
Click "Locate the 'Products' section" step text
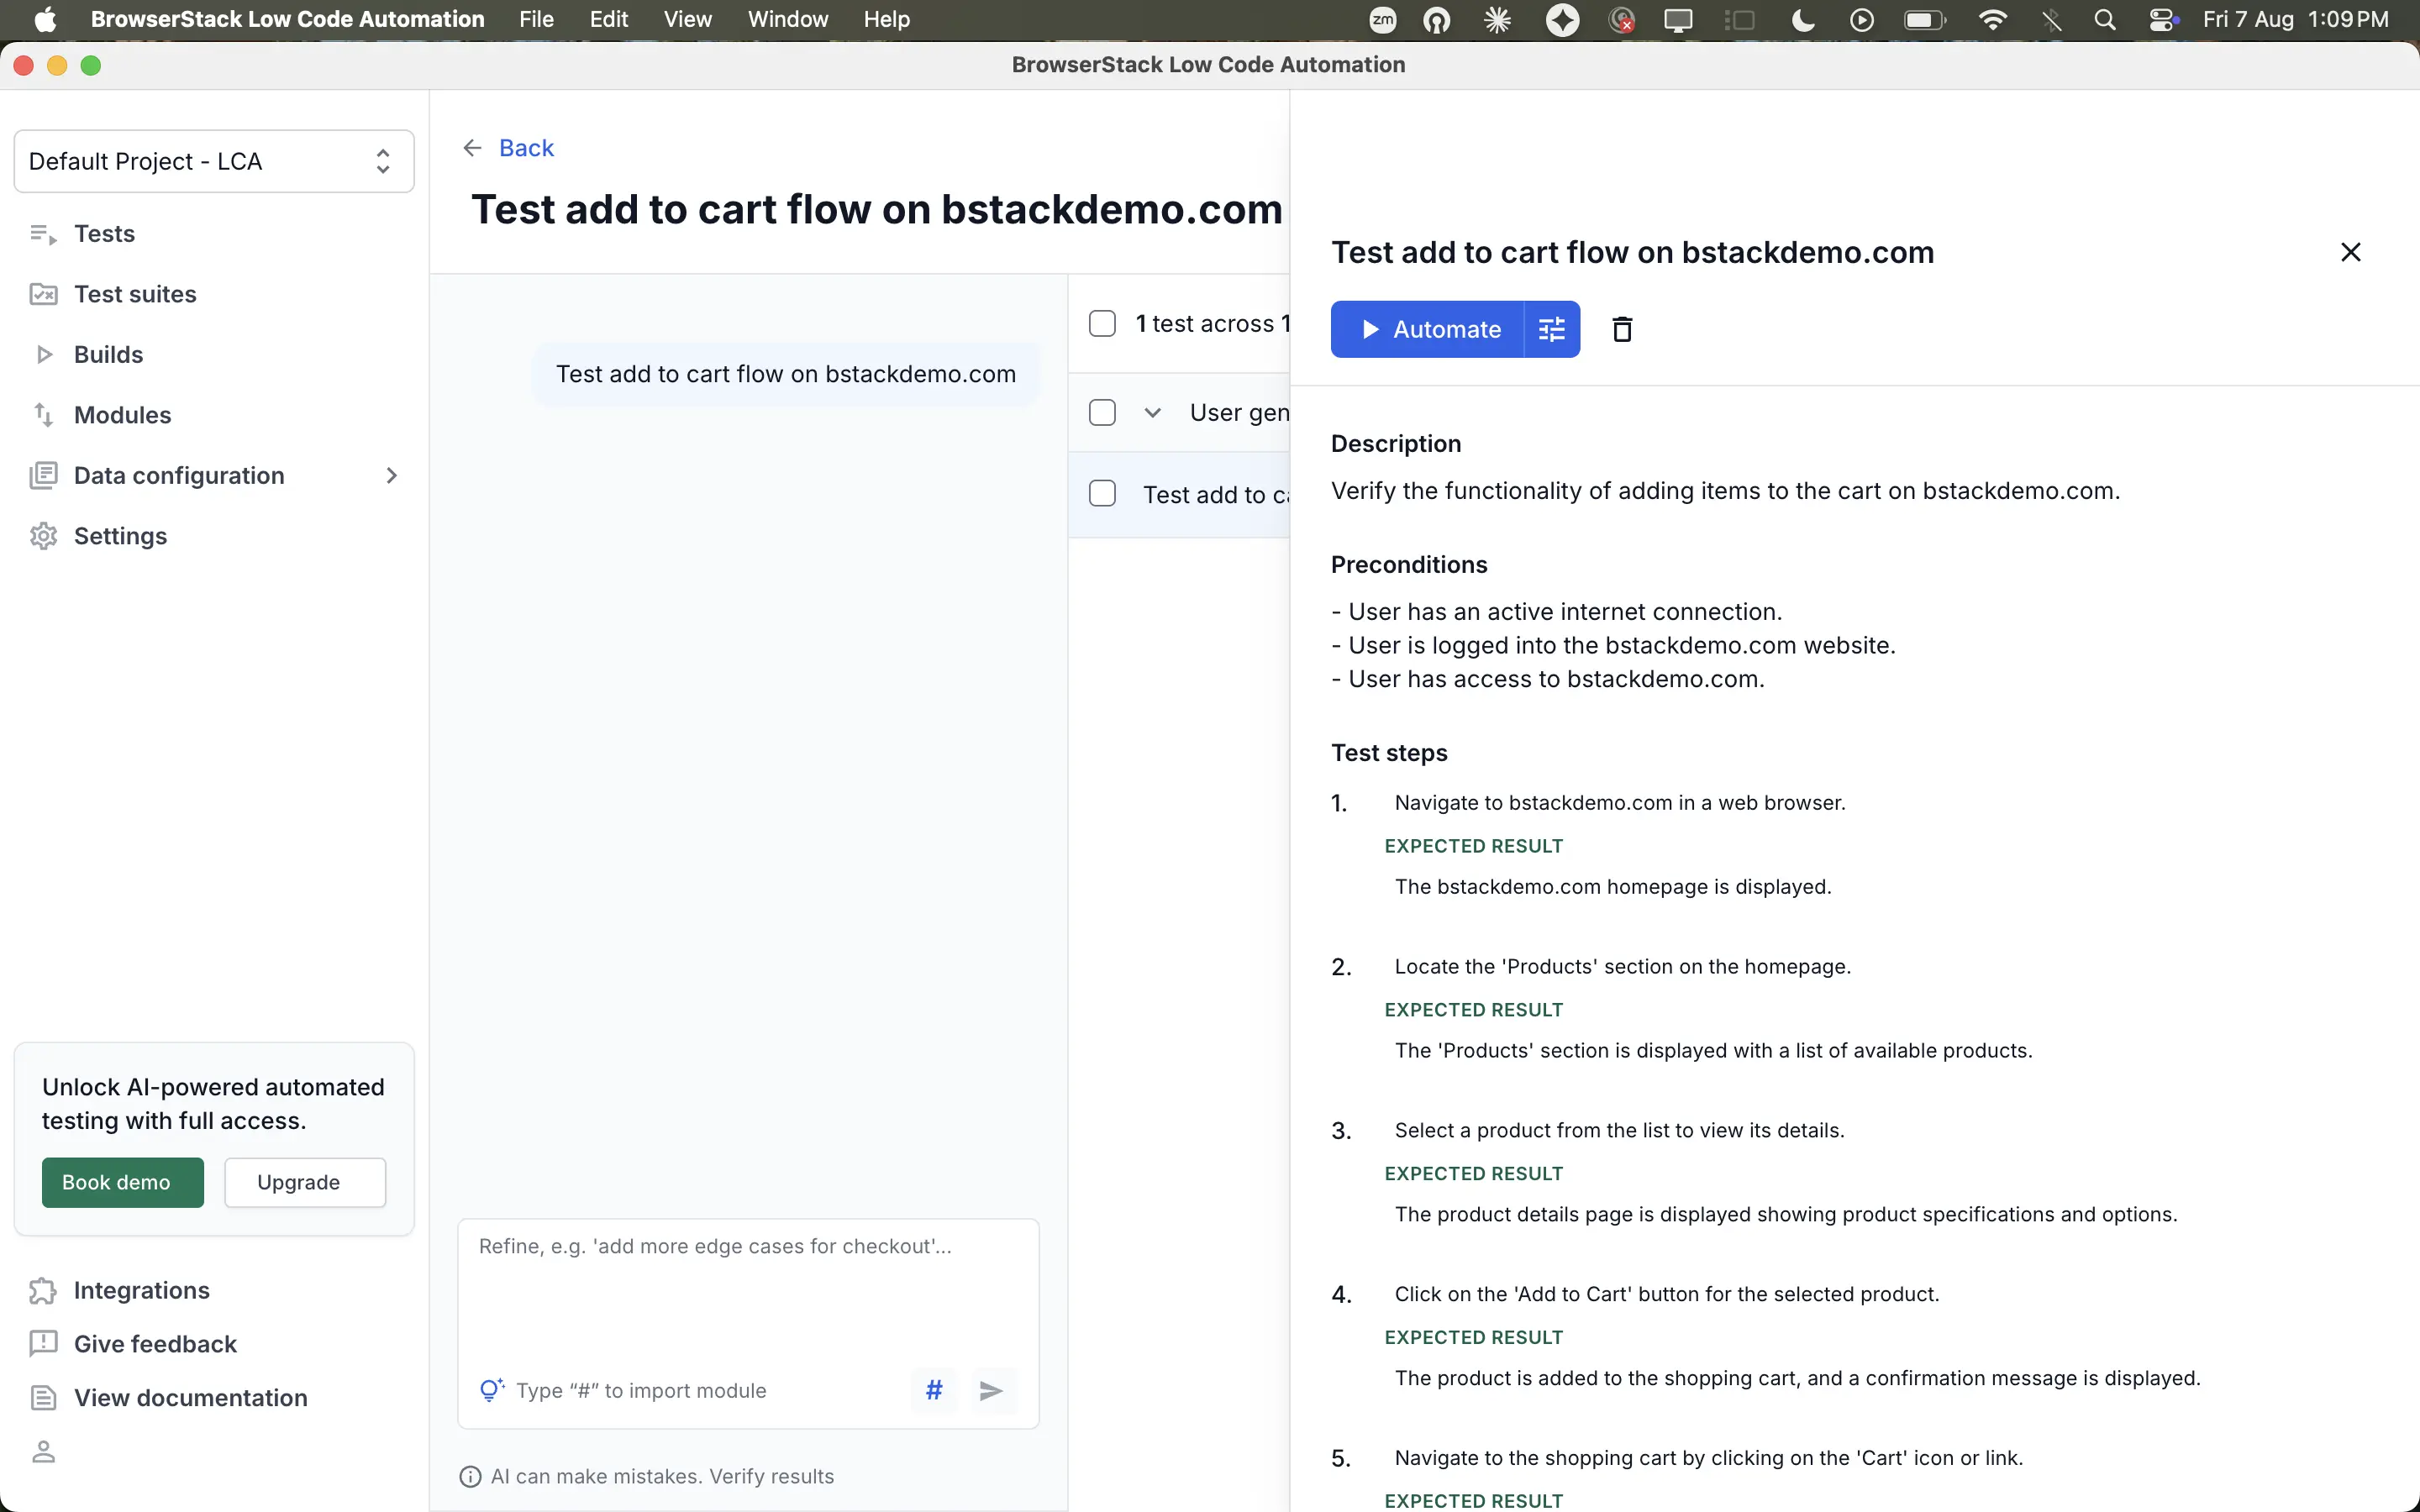[x=1623, y=966]
